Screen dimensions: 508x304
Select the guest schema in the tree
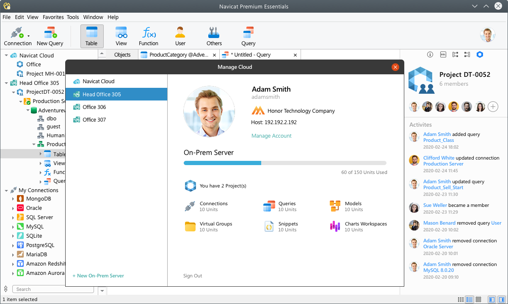click(53, 127)
